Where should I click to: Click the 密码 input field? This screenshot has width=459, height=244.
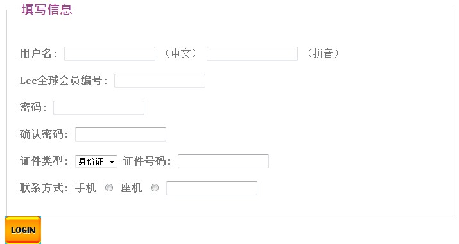coord(99,108)
